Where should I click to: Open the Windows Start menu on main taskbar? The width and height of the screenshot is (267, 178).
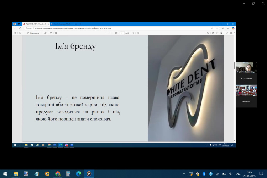click(x=5, y=174)
